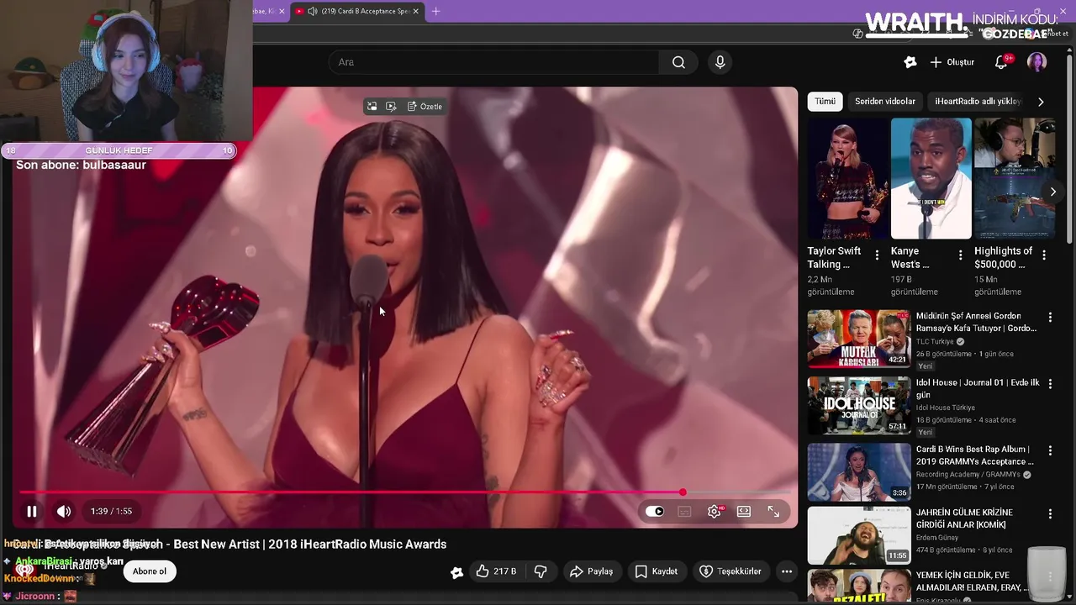Select the 'iHeartRadio adlı yükley' chip

pyautogui.click(x=978, y=102)
